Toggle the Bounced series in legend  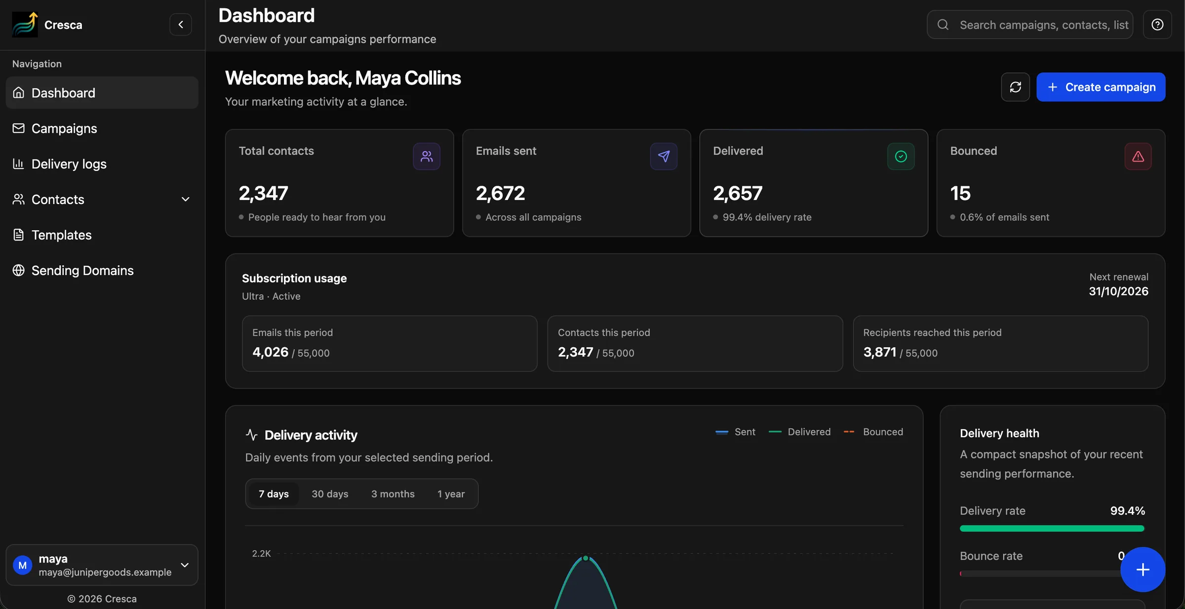[873, 432]
